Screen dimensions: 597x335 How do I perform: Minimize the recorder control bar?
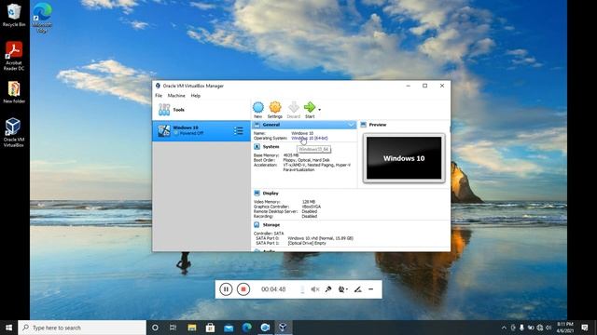click(371, 289)
